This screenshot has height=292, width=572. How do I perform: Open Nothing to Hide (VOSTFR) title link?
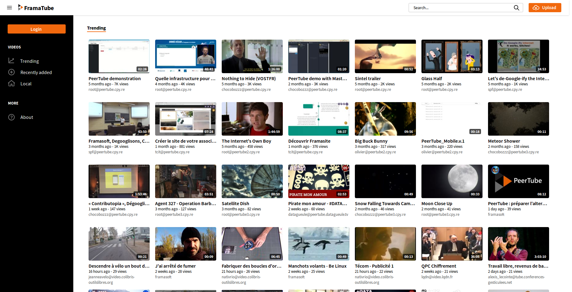pos(249,79)
